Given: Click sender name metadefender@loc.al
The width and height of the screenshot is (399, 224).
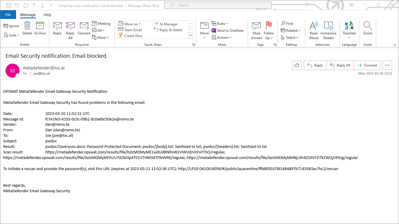Looking at the screenshot, I should coord(44,68).
